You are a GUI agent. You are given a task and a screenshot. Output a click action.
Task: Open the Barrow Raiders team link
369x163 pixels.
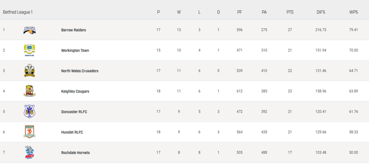74,30
